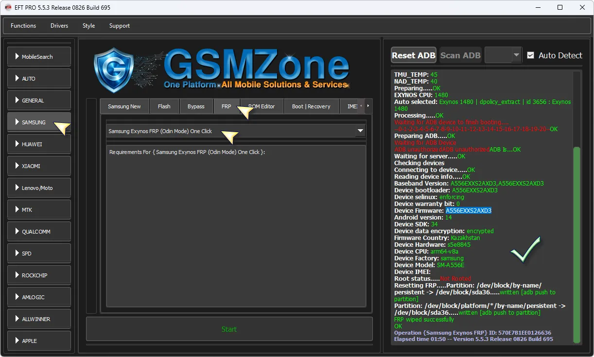Click the EFT PRO app icon in title bar

[8, 7]
